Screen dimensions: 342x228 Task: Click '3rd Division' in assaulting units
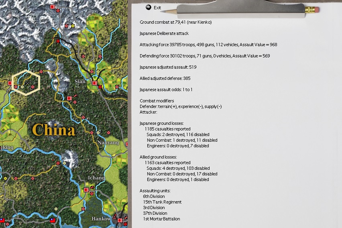154,208
